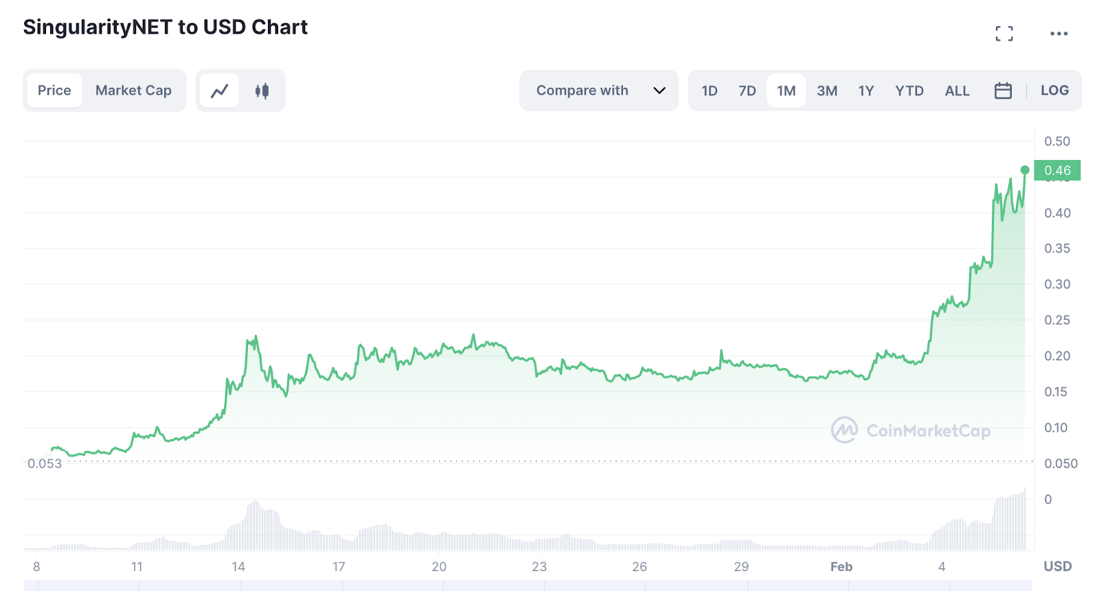Open the calendar date range picker
This screenshot has width=1099, height=591.
(1003, 91)
